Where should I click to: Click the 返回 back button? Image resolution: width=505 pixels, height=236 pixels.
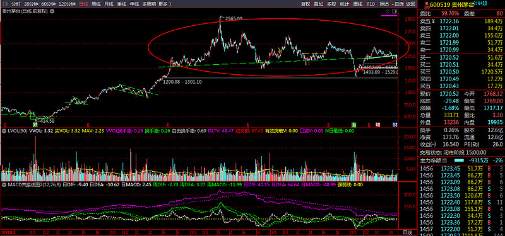[x=410, y=4]
